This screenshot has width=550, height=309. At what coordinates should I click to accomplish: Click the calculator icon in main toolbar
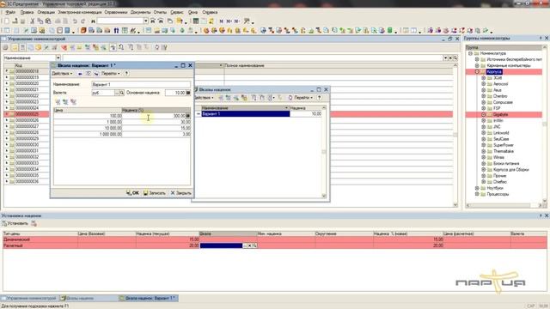[x=196, y=21]
